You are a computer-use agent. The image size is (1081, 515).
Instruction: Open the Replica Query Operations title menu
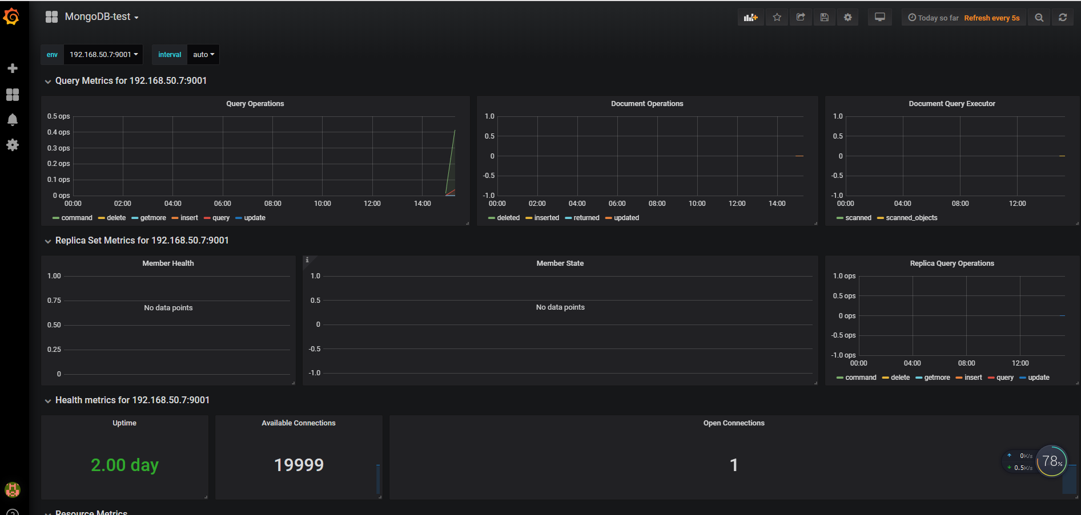[952, 263]
